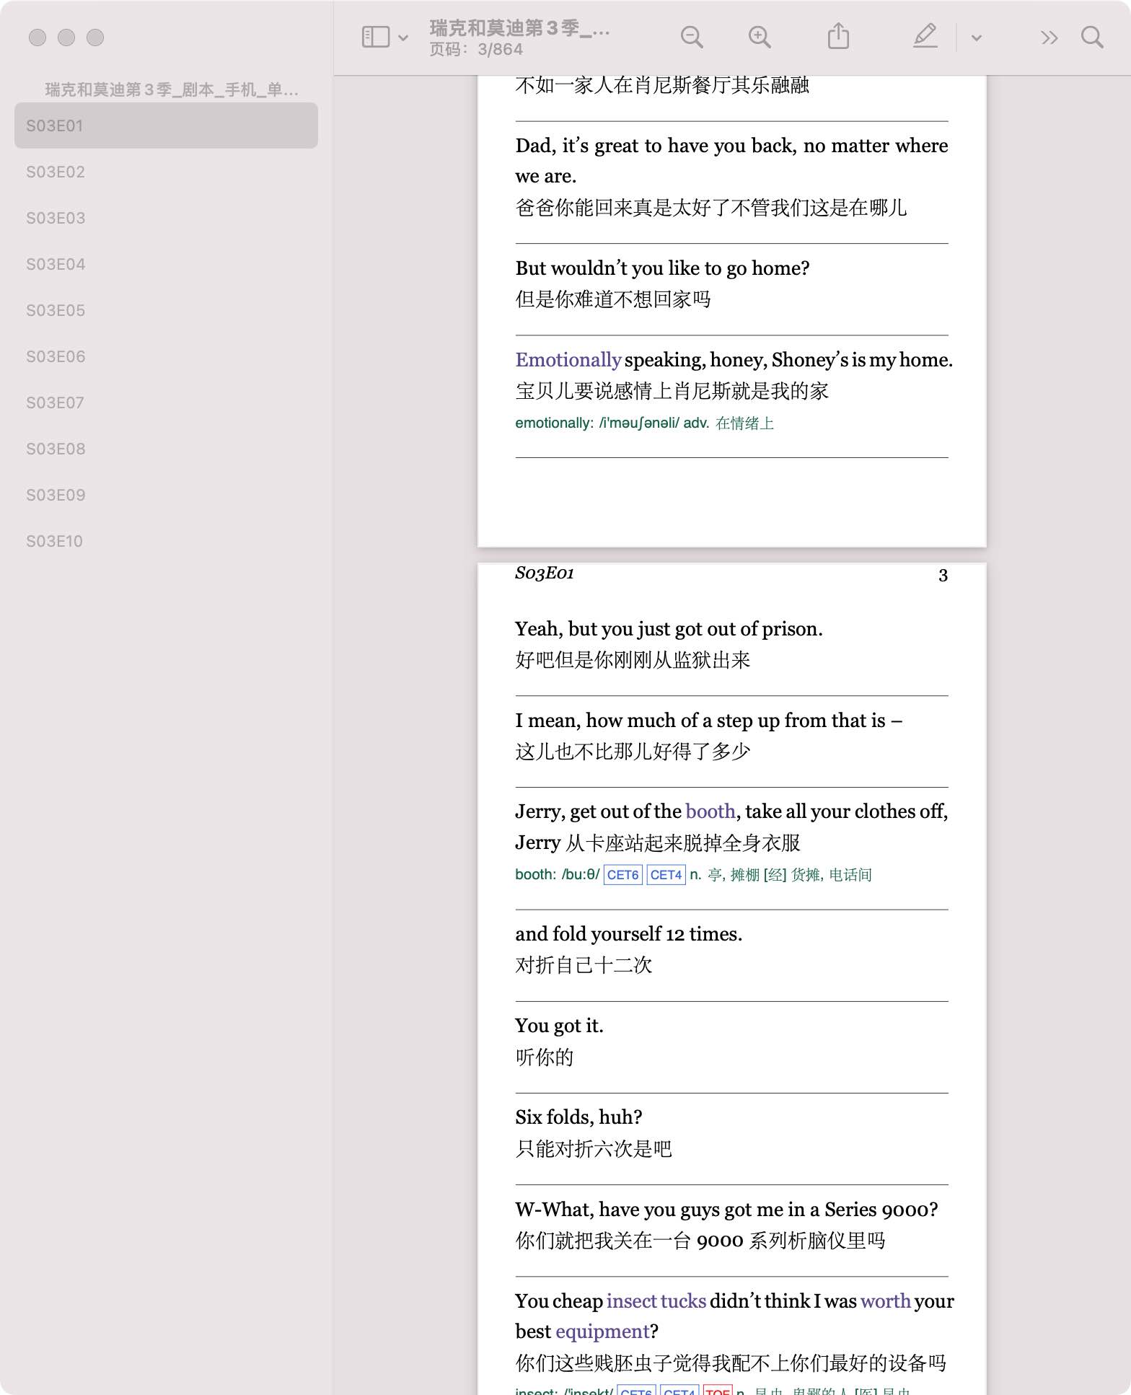Jump to S03E02 in the sidebar
This screenshot has height=1395, width=1131.
pyautogui.click(x=166, y=172)
